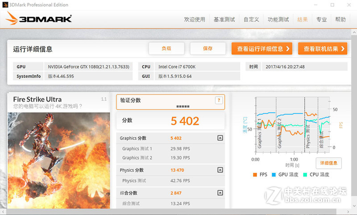Switch to the 基准测试 tab

click(224, 20)
